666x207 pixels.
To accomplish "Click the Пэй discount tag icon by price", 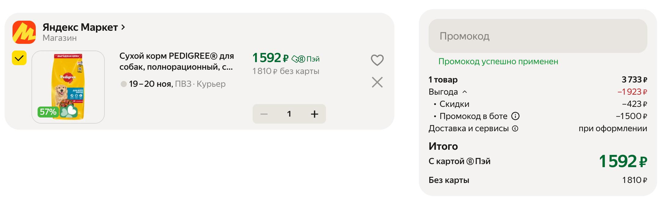I will pyautogui.click(x=298, y=59).
